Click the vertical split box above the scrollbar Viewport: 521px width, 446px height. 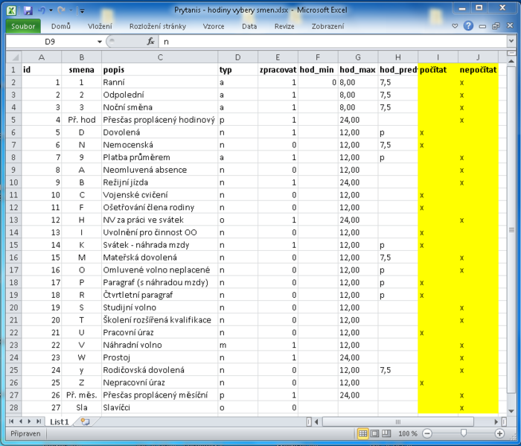(511, 53)
